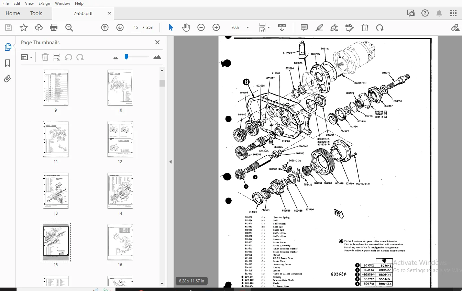The width and height of the screenshot is (462, 291).
Task: Go to next page arrow
Action: click(120, 27)
